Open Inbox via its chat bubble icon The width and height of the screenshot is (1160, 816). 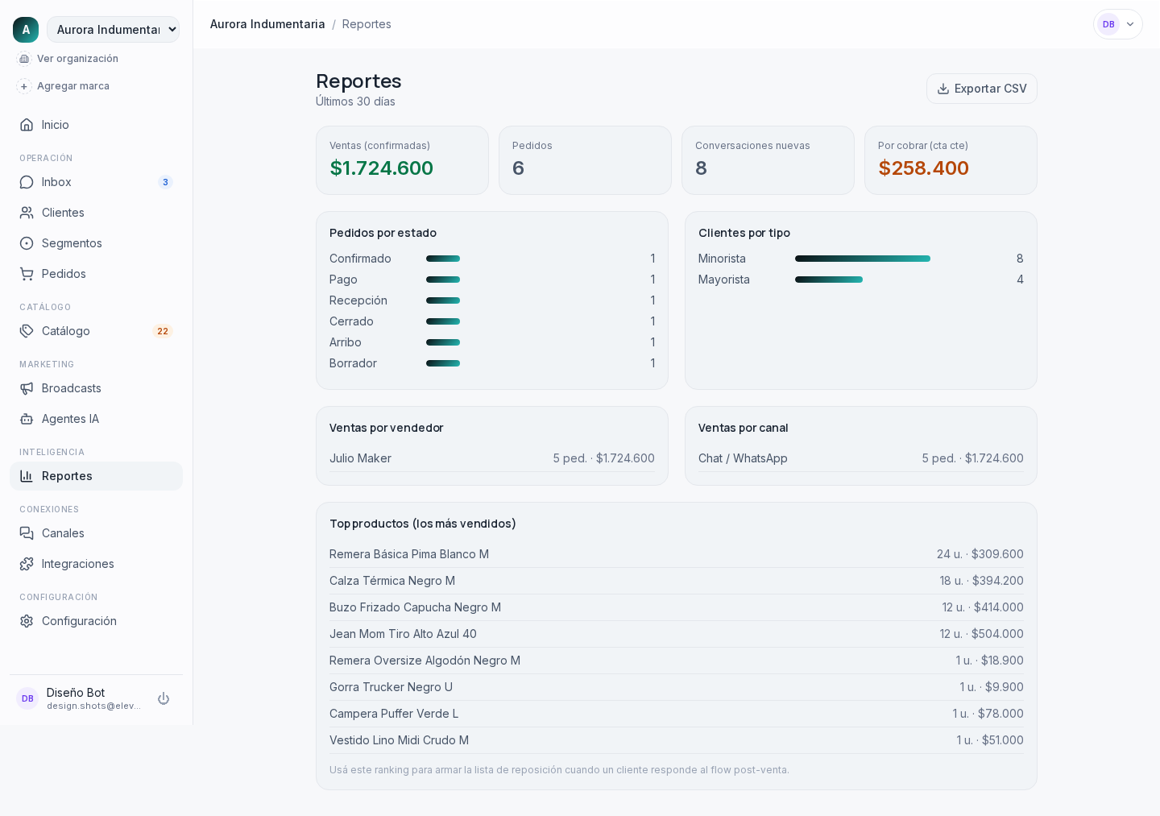(x=27, y=182)
